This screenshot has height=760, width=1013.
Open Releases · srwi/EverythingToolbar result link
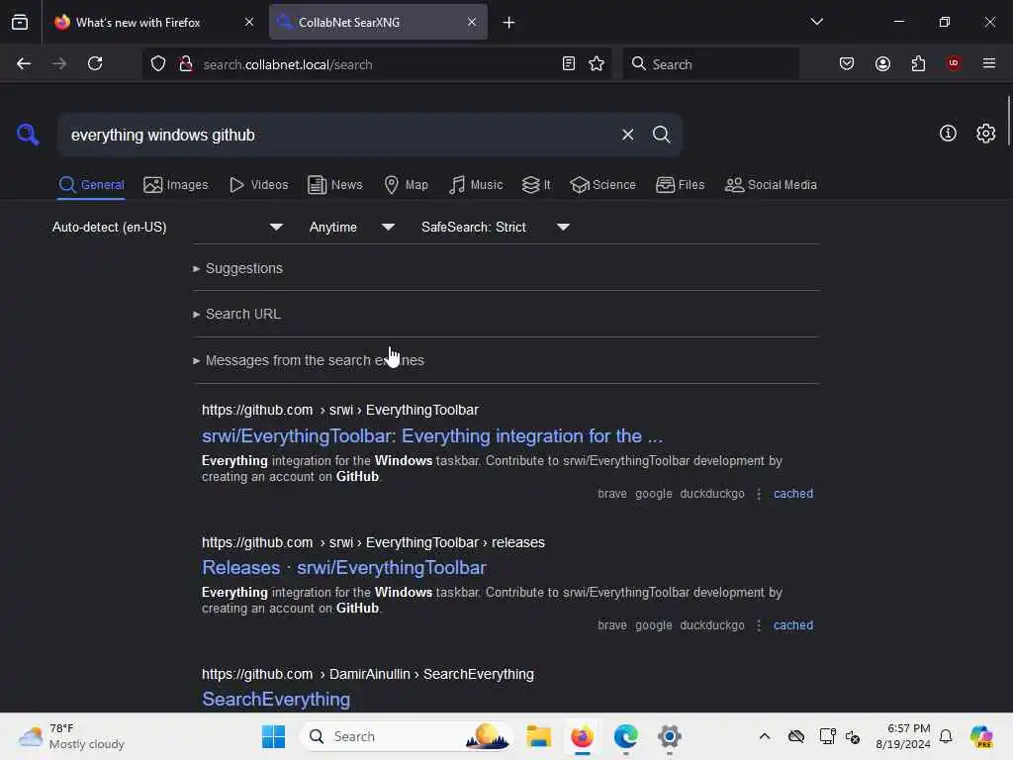343,567
